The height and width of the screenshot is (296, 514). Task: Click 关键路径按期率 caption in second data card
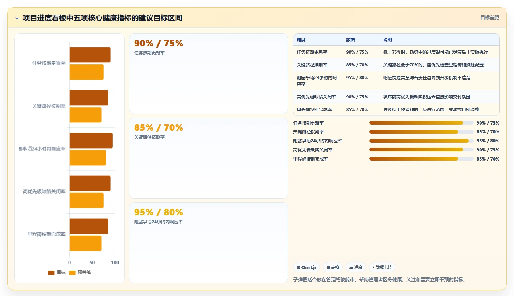click(x=149, y=137)
